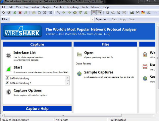The height and width of the screenshot is (121, 159).
Task: Click the User's Guide lifebuoy icon
Action: (x=145, y=66)
